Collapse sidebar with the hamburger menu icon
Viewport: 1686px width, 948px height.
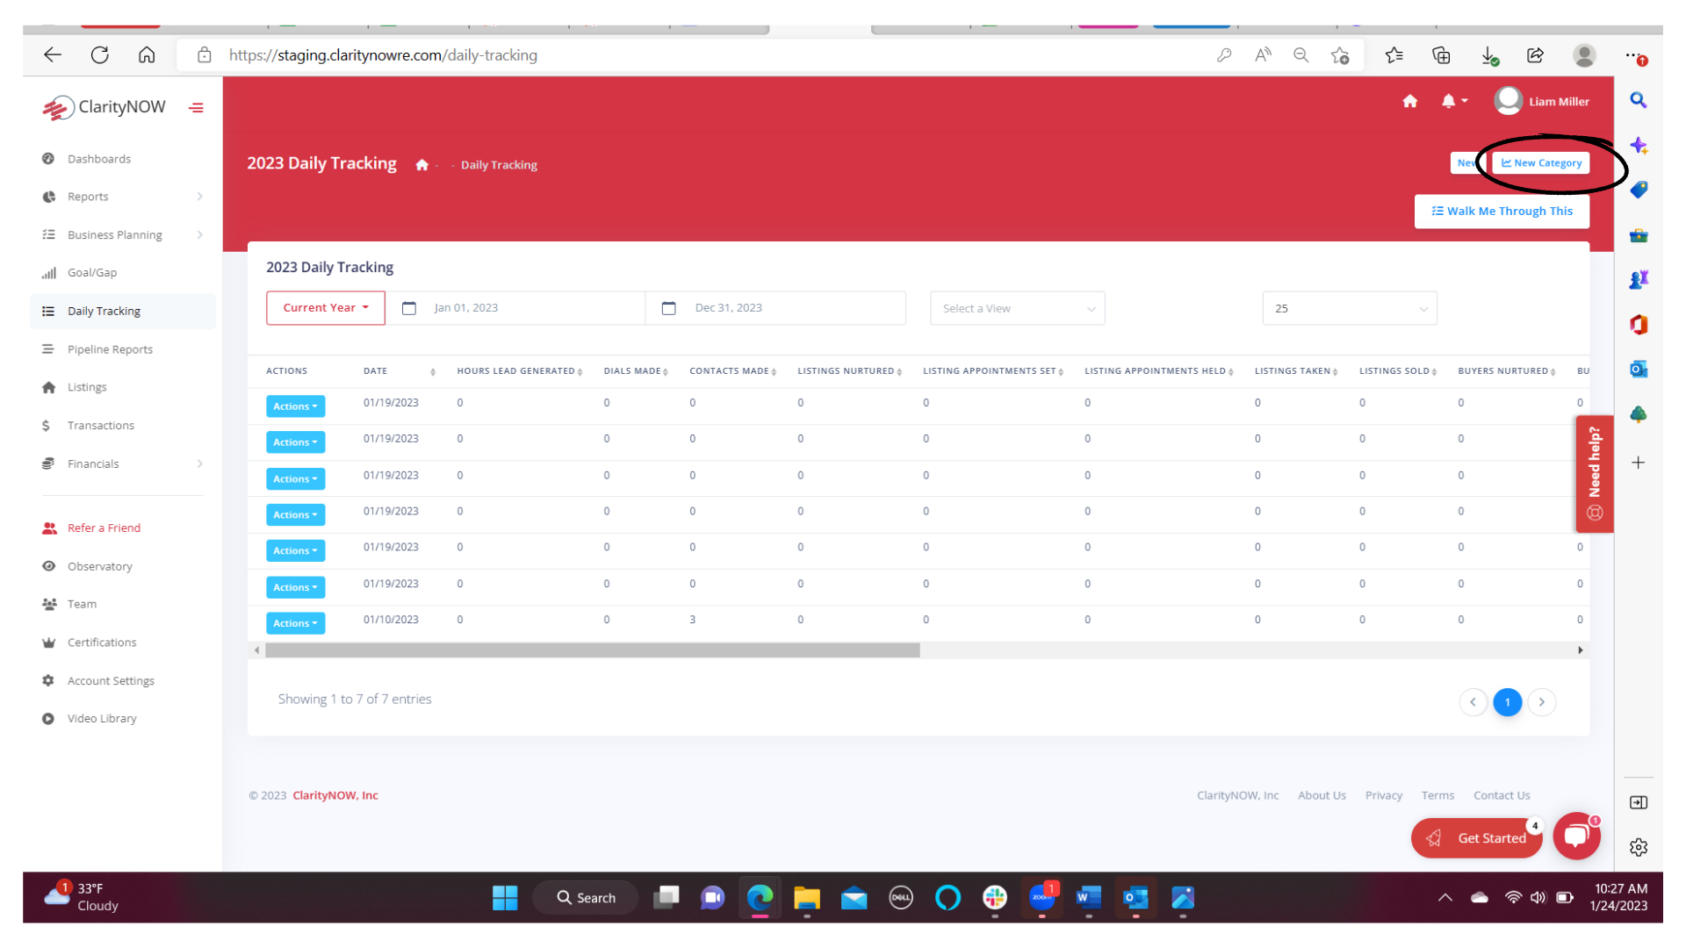tap(196, 108)
